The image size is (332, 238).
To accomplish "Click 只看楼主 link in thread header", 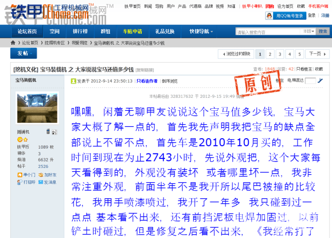I will [x=304, y=69].
